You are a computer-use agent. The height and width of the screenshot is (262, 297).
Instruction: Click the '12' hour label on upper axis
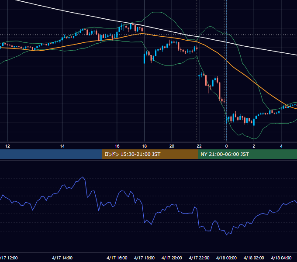[7, 146]
